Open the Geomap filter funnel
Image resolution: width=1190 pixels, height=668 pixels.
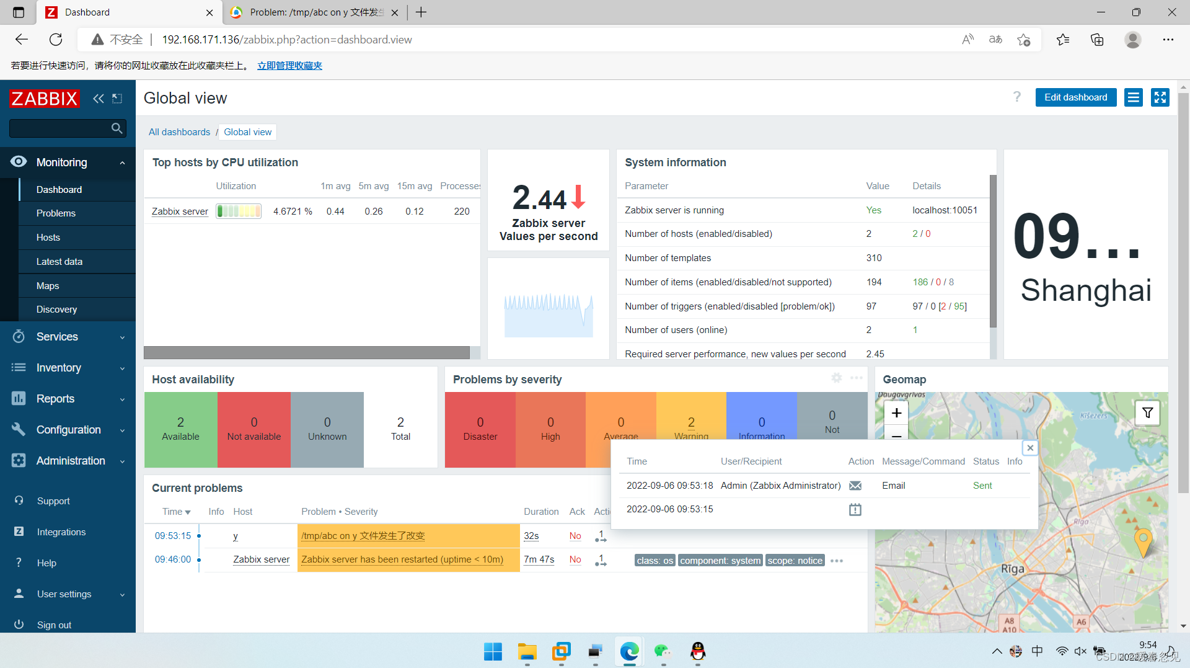(x=1148, y=413)
